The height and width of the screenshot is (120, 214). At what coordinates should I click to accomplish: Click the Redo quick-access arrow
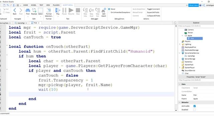point(11,5)
